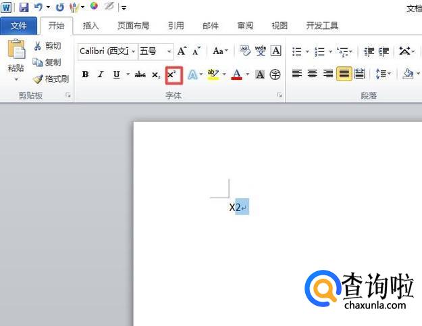Click the Clear Formatting icon
This screenshot has width=422, height=326.
pyautogui.click(x=244, y=51)
